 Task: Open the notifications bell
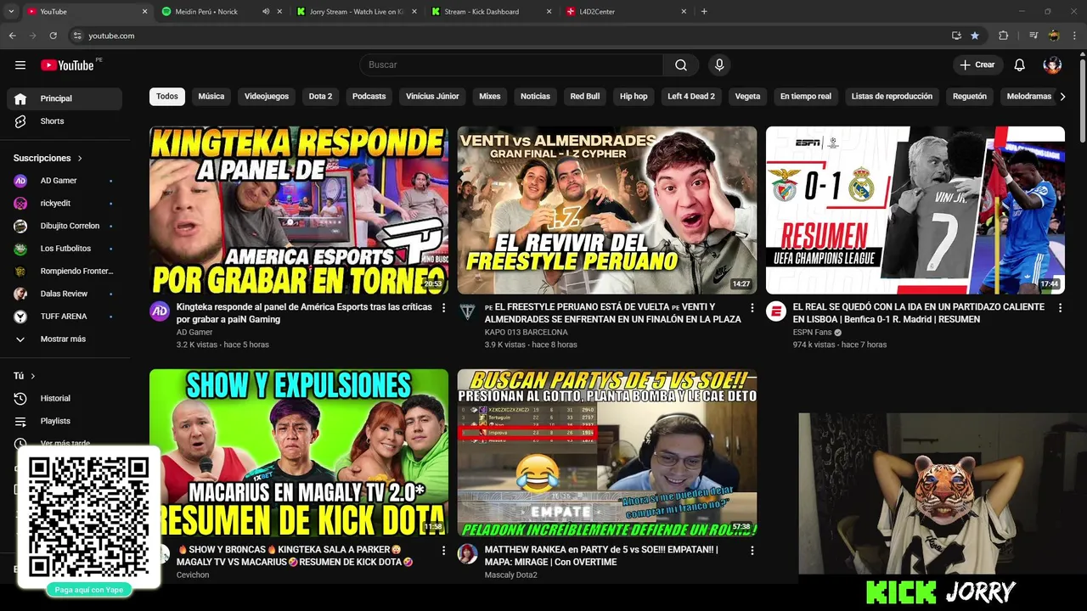pos(1020,65)
